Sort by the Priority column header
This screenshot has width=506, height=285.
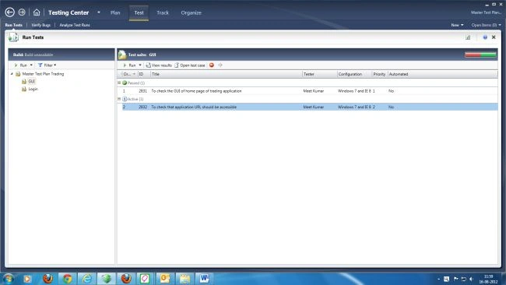[380, 74]
